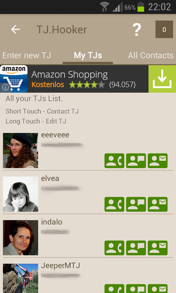Send a chat message to eeeveee
This screenshot has height=293, width=176.
136,161
